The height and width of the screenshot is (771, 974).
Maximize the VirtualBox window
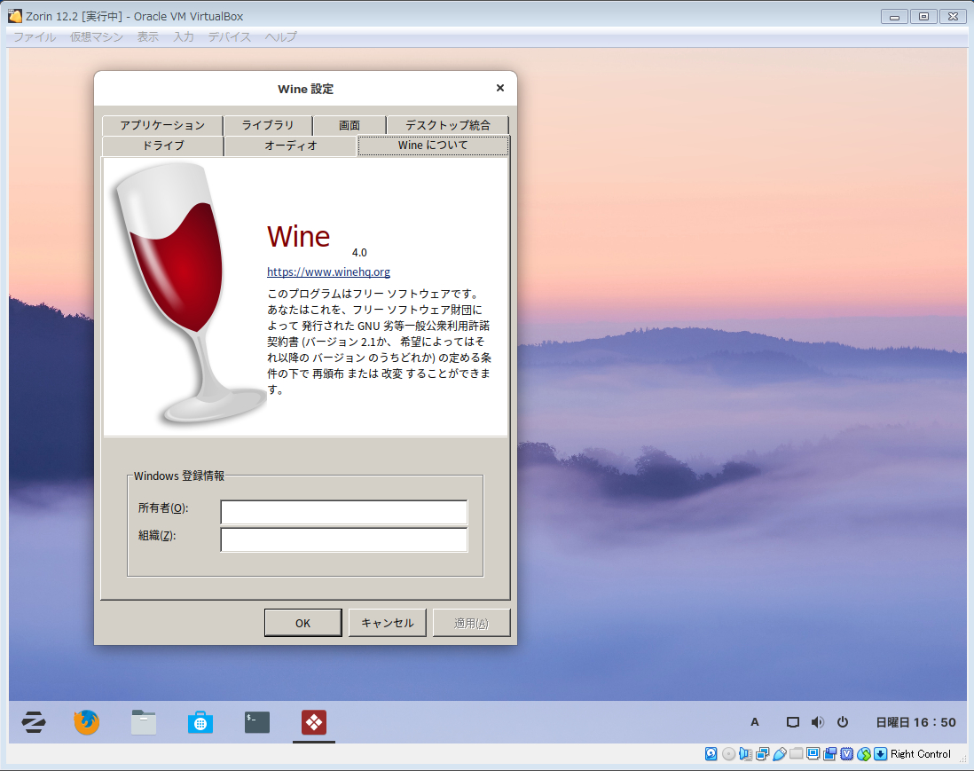(x=923, y=17)
